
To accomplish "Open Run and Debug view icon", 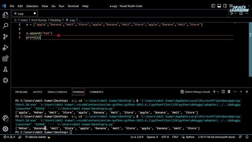I will point(6,48).
